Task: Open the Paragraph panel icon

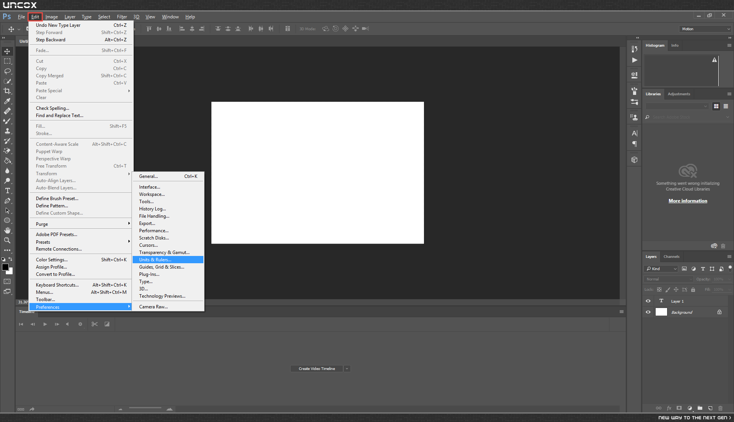Action: (x=635, y=144)
